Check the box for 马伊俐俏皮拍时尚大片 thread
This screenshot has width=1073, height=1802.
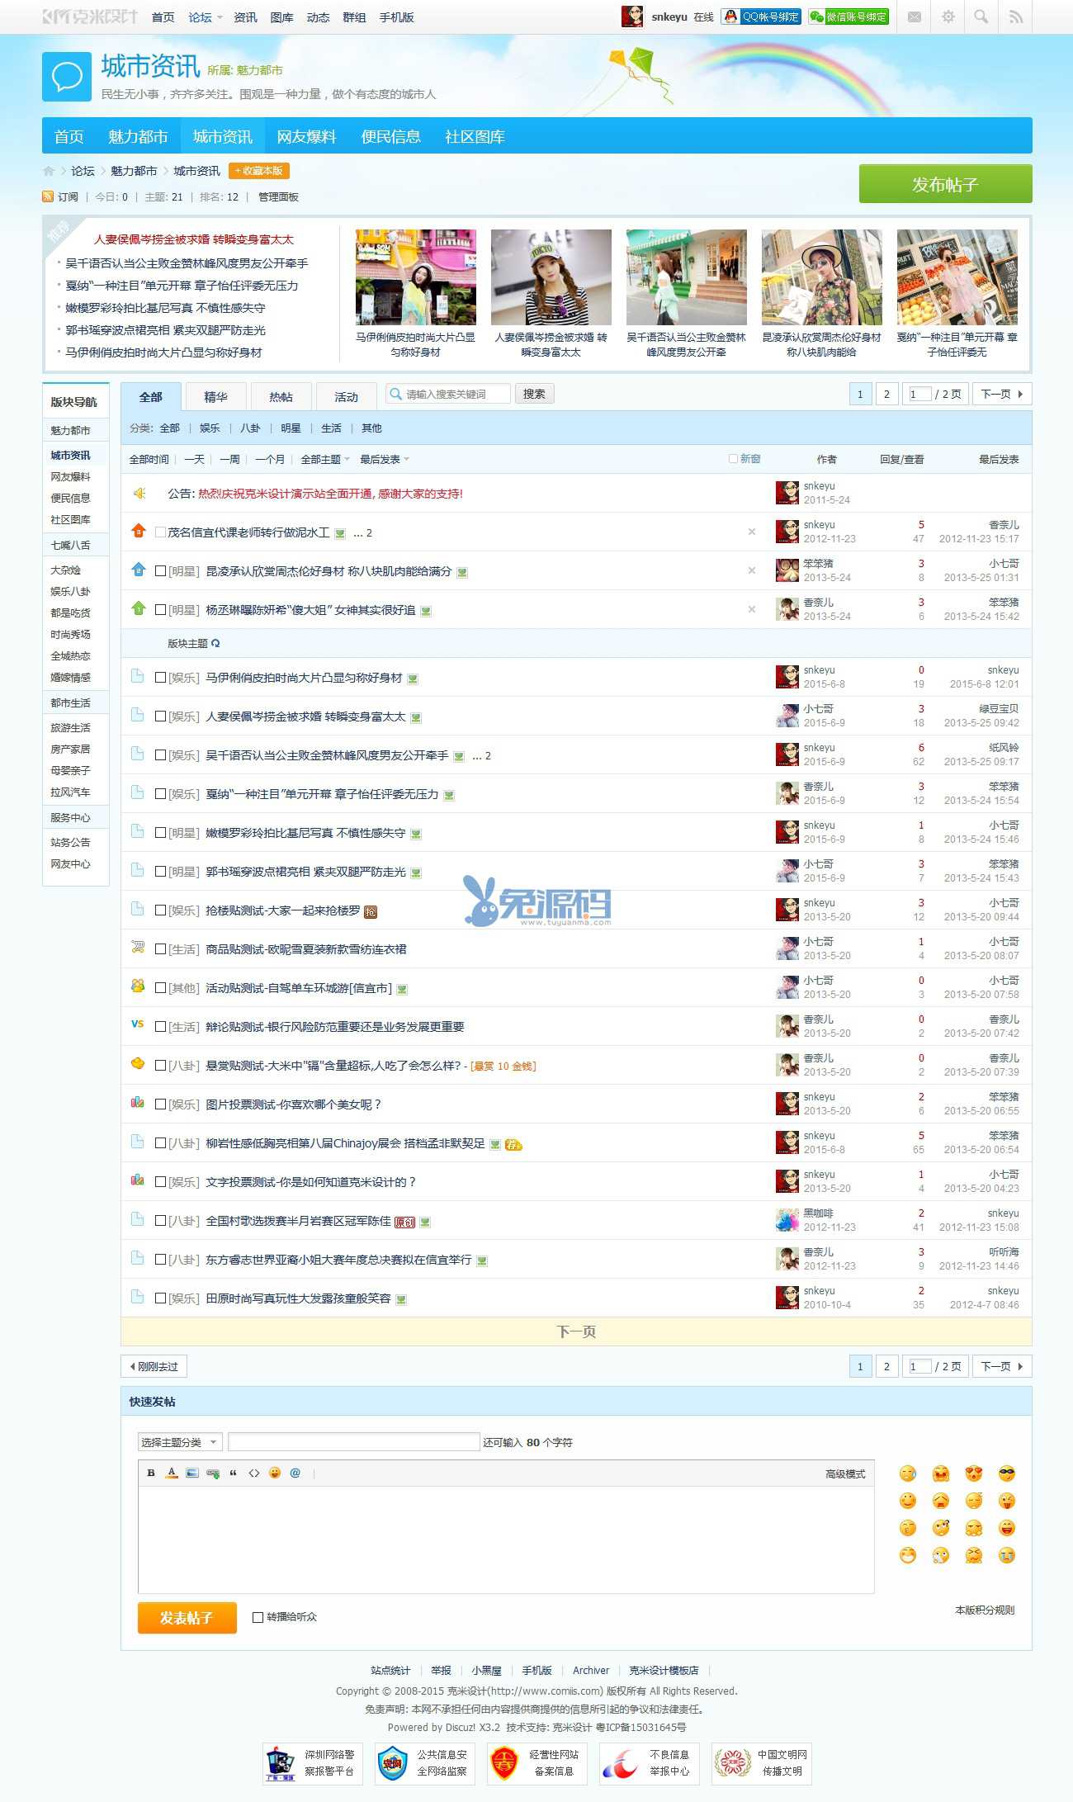(161, 678)
